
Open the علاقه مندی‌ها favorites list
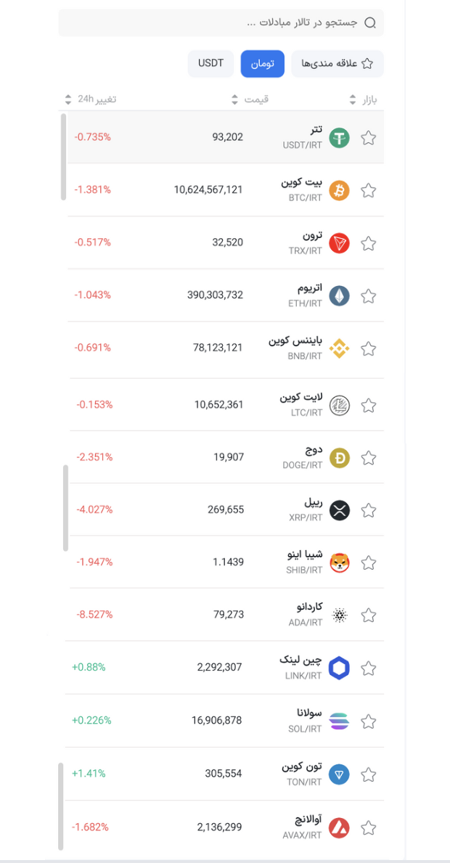click(x=337, y=63)
